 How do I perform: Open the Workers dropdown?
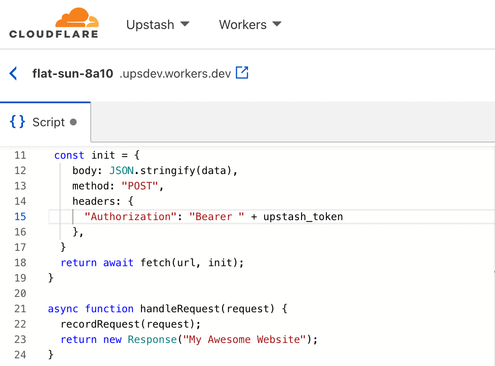(x=250, y=25)
